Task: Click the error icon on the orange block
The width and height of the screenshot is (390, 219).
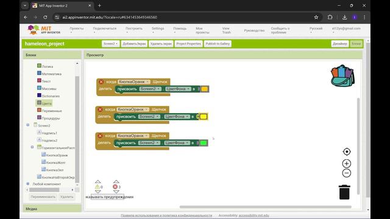Action: point(101,82)
